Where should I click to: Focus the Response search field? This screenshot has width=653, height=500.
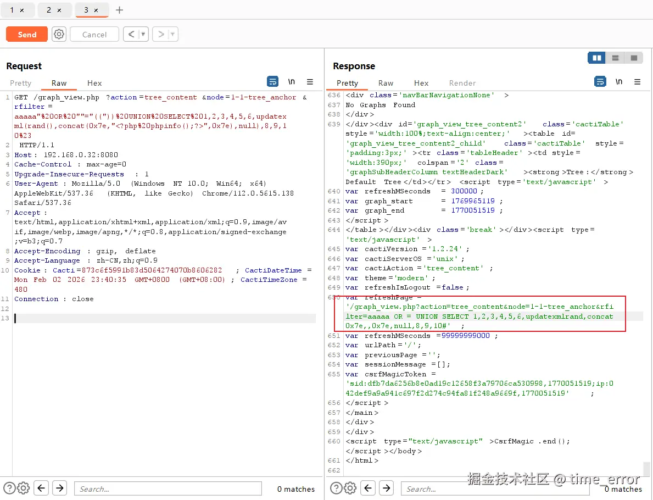pyautogui.click(x=495, y=489)
